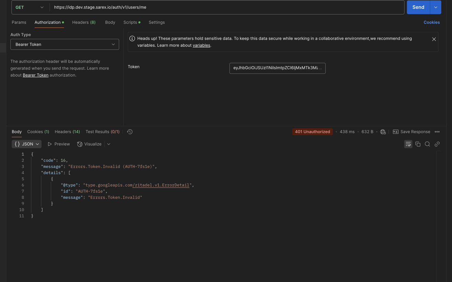Image resolution: width=452 pixels, height=282 pixels.
Task: Click the 438 ms response time
Action: tap(347, 132)
